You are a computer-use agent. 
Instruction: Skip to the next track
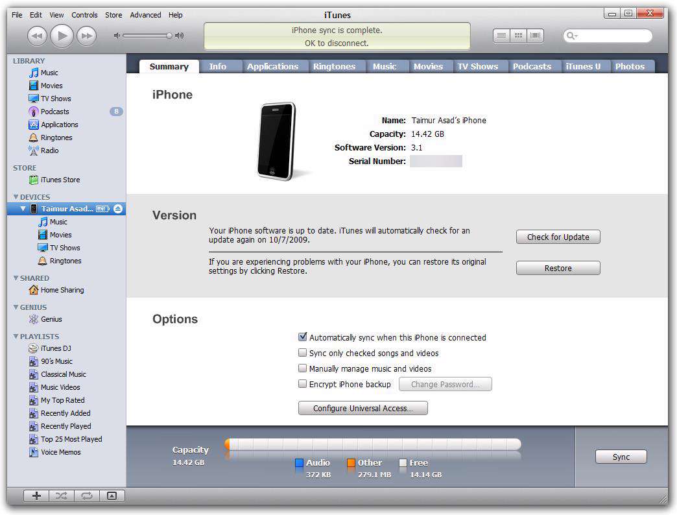[86, 36]
